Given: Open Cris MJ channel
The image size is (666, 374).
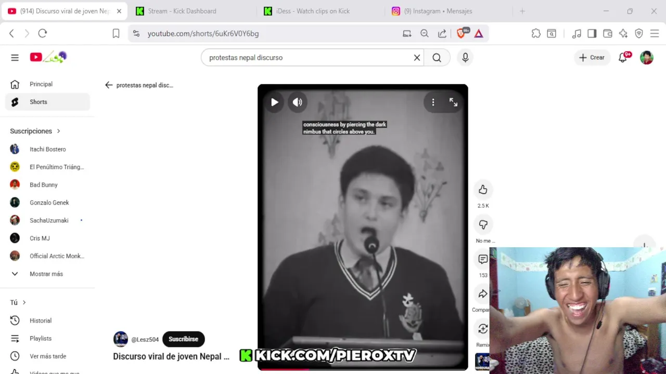Looking at the screenshot, I should tap(47, 238).
